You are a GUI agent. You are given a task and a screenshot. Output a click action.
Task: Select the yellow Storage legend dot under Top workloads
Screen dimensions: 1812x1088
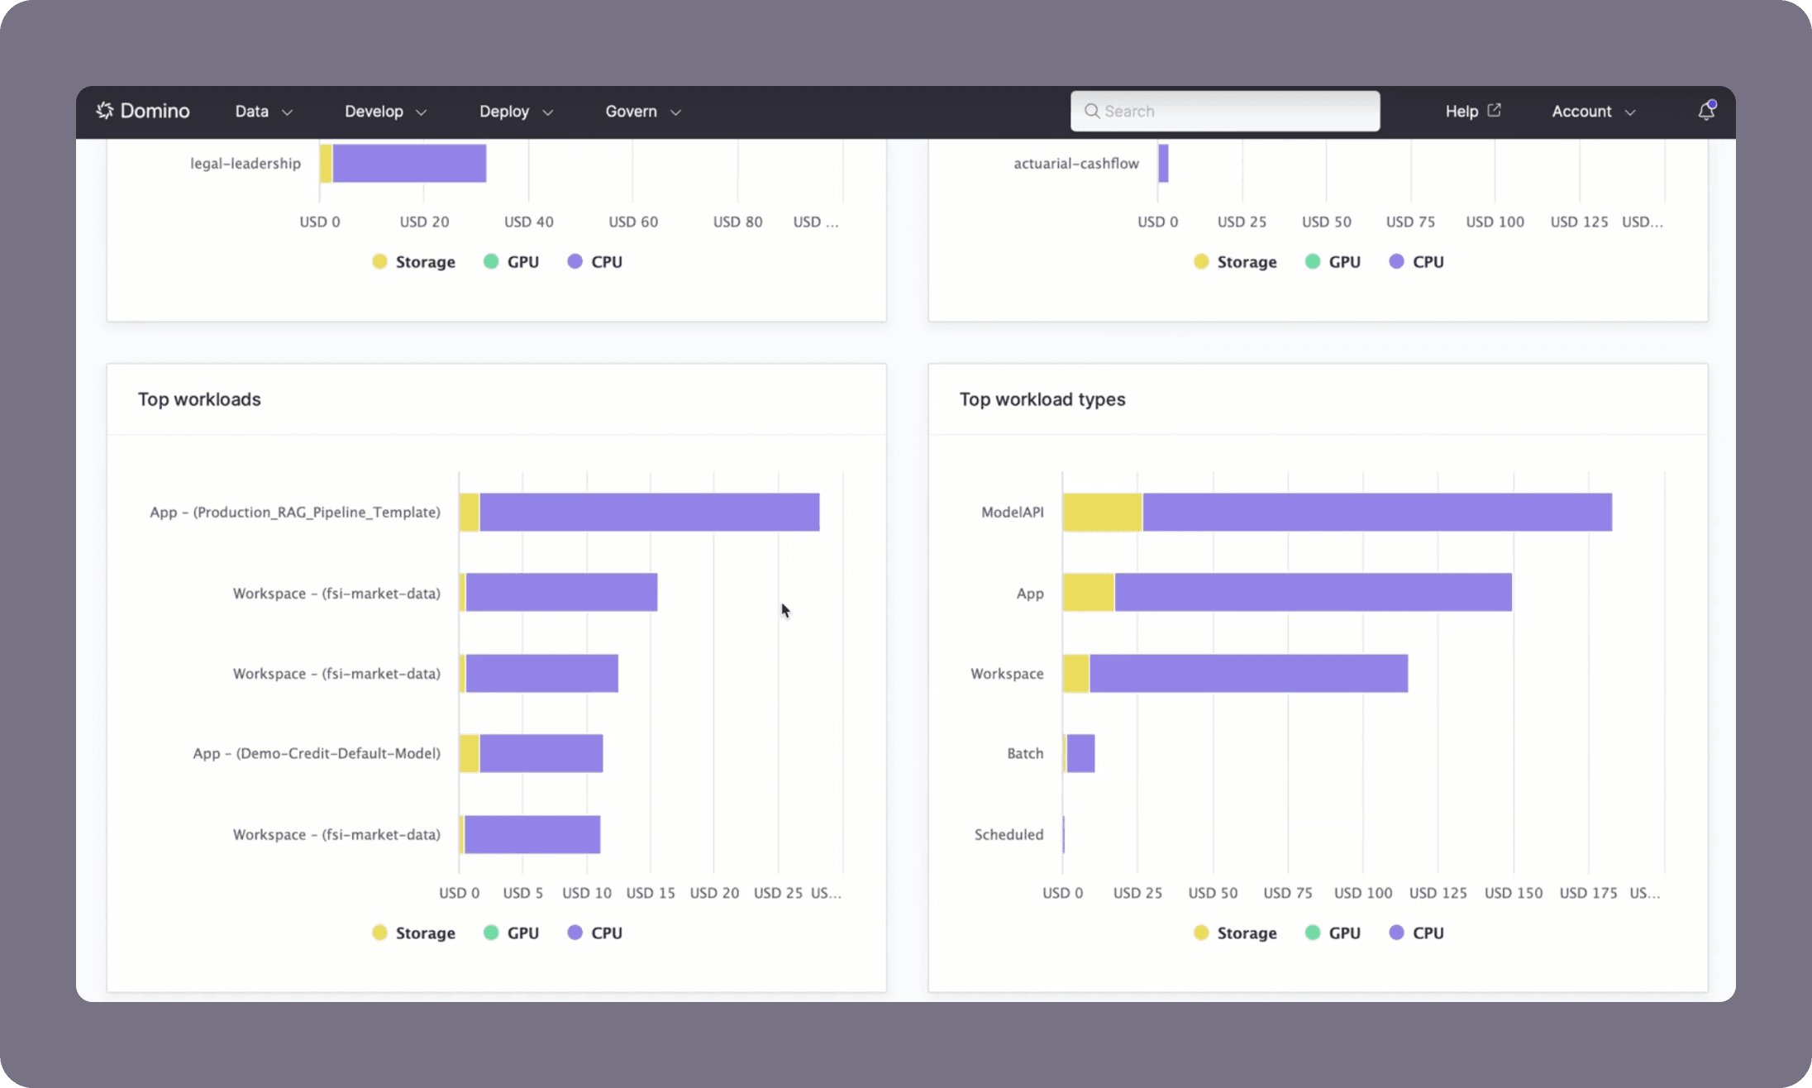pyautogui.click(x=379, y=932)
